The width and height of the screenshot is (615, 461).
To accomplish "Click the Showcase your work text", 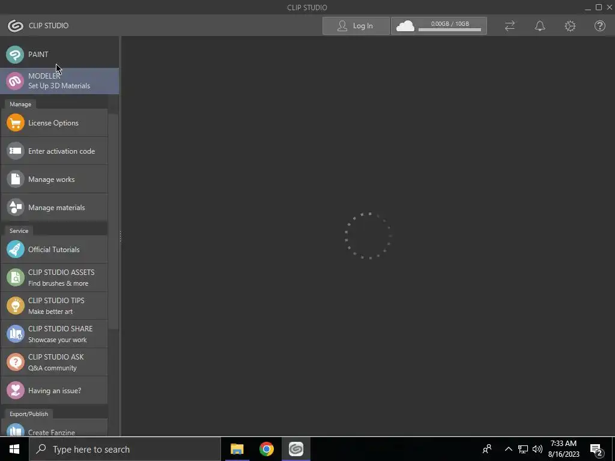I will (x=57, y=340).
